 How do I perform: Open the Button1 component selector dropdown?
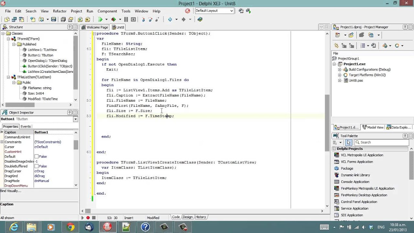tap(75, 119)
